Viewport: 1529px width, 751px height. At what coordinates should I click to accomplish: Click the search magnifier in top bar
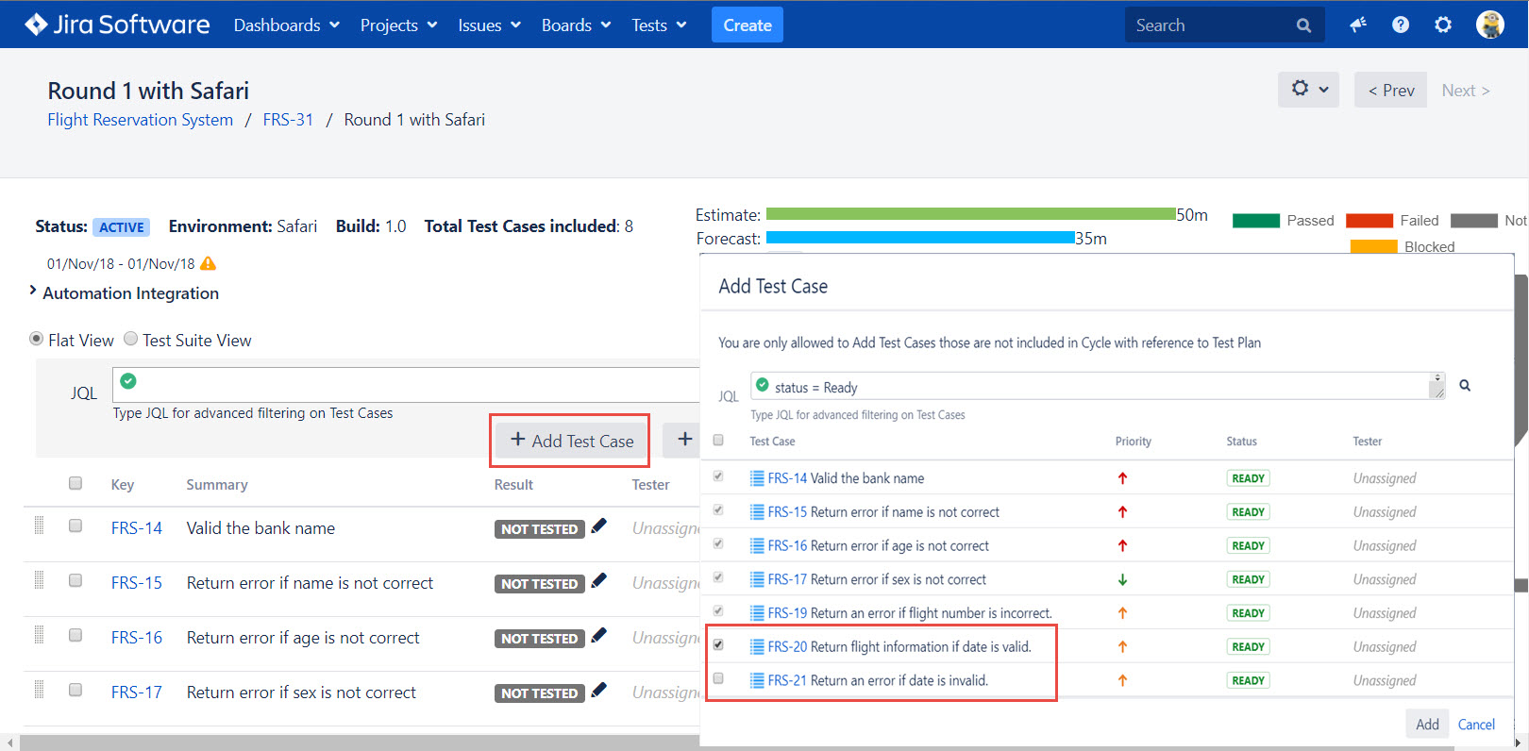[1304, 25]
